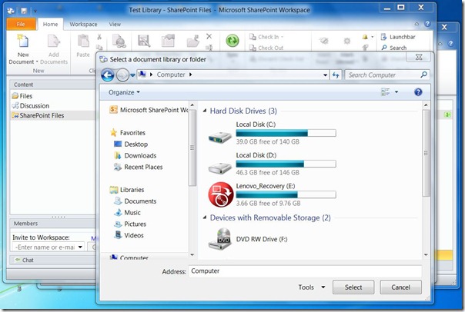Click the Search magnifier in ribbon
The height and width of the screenshot is (312, 465).
(x=384, y=48)
